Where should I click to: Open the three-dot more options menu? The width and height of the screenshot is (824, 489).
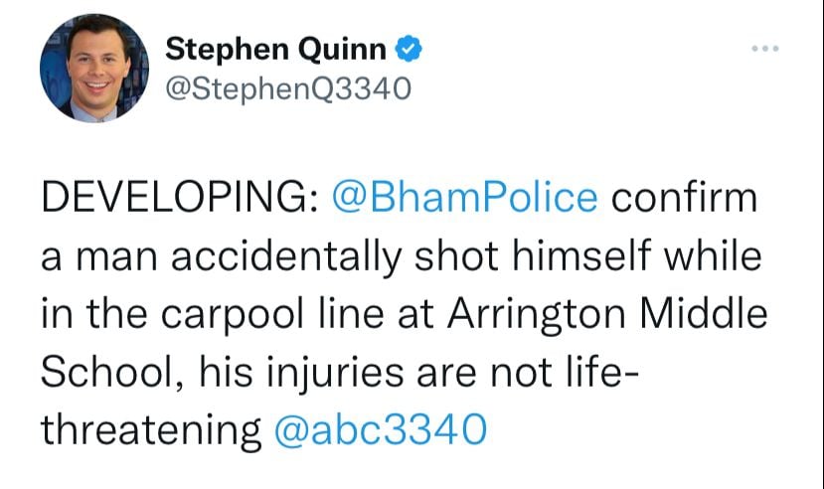(x=764, y=49)
